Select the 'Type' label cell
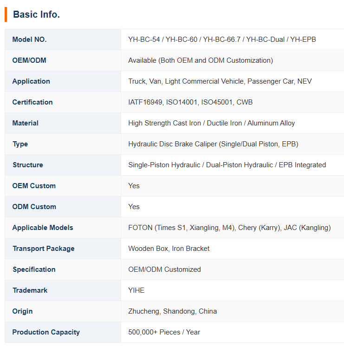The width and height of the screenshot is (344, 348). click(x=63, y=144)
